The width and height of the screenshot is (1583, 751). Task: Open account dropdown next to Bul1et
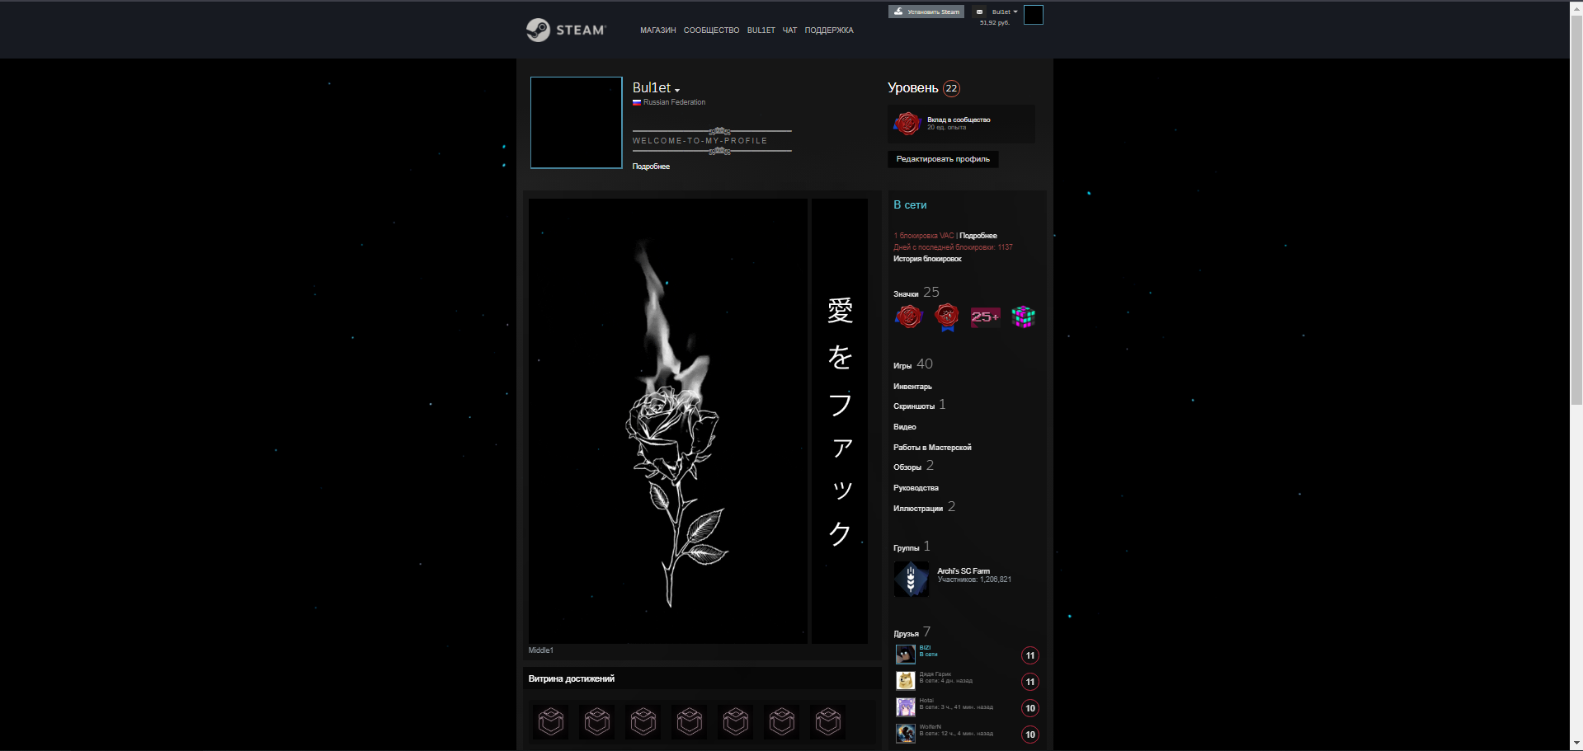pos(1005,12)
